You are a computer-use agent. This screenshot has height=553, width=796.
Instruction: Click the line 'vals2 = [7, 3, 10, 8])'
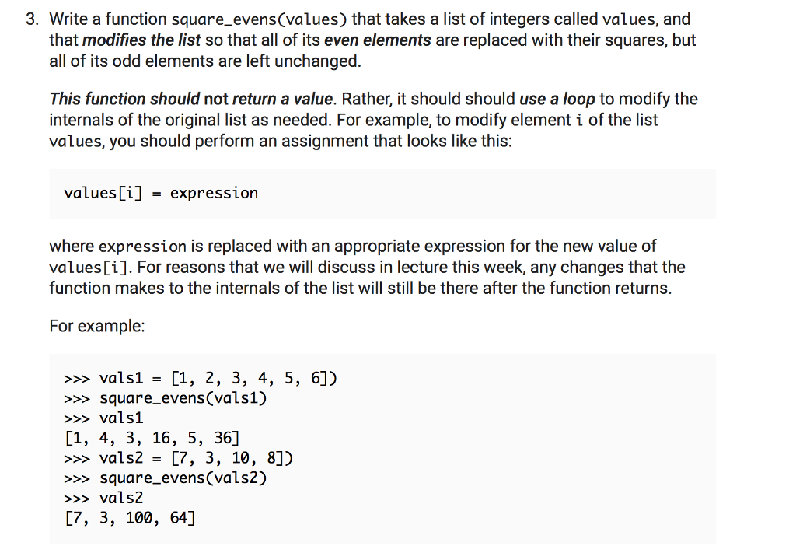pyautogui.click(x=178, y=459)
